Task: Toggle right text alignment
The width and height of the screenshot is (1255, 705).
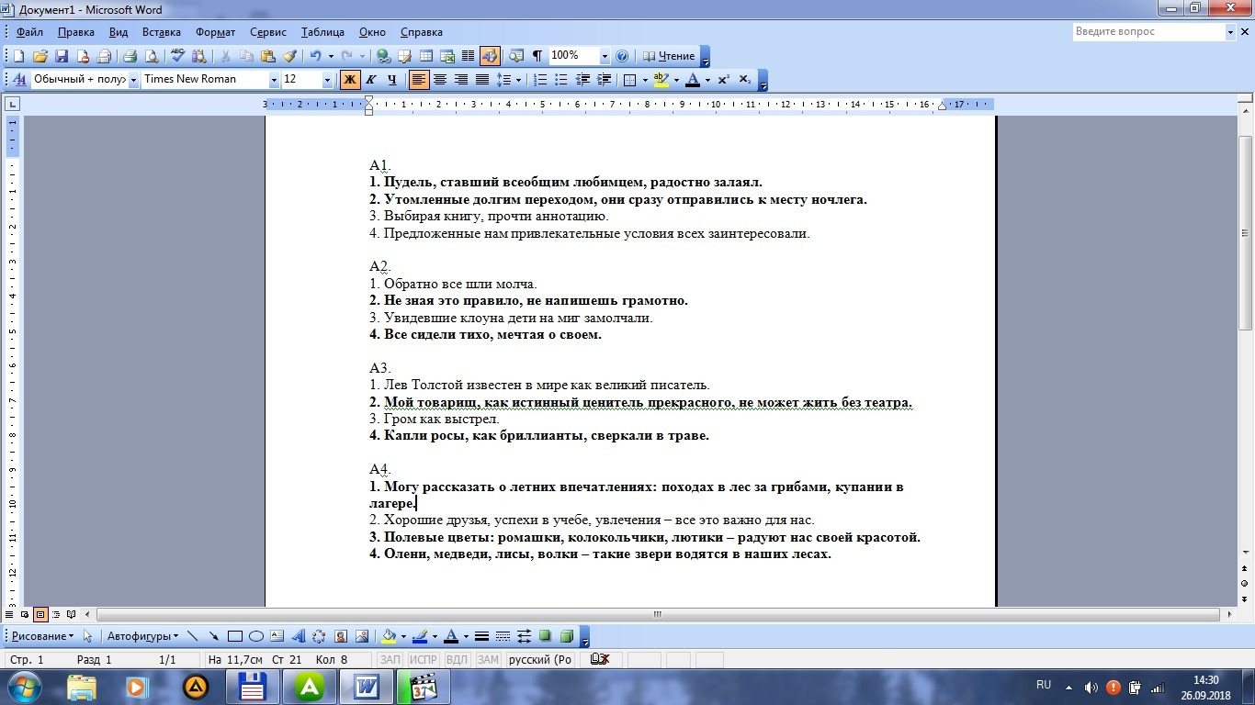Action: 461,80
